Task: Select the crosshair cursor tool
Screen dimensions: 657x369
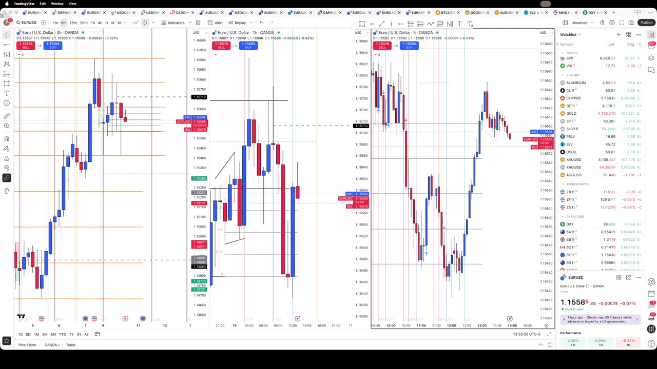Action: [7, 34]
